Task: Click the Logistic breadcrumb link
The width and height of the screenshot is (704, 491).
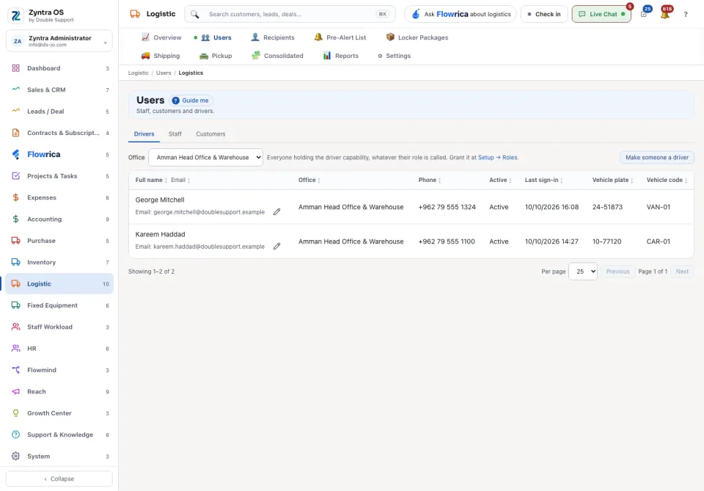Action: click(139, 73)
